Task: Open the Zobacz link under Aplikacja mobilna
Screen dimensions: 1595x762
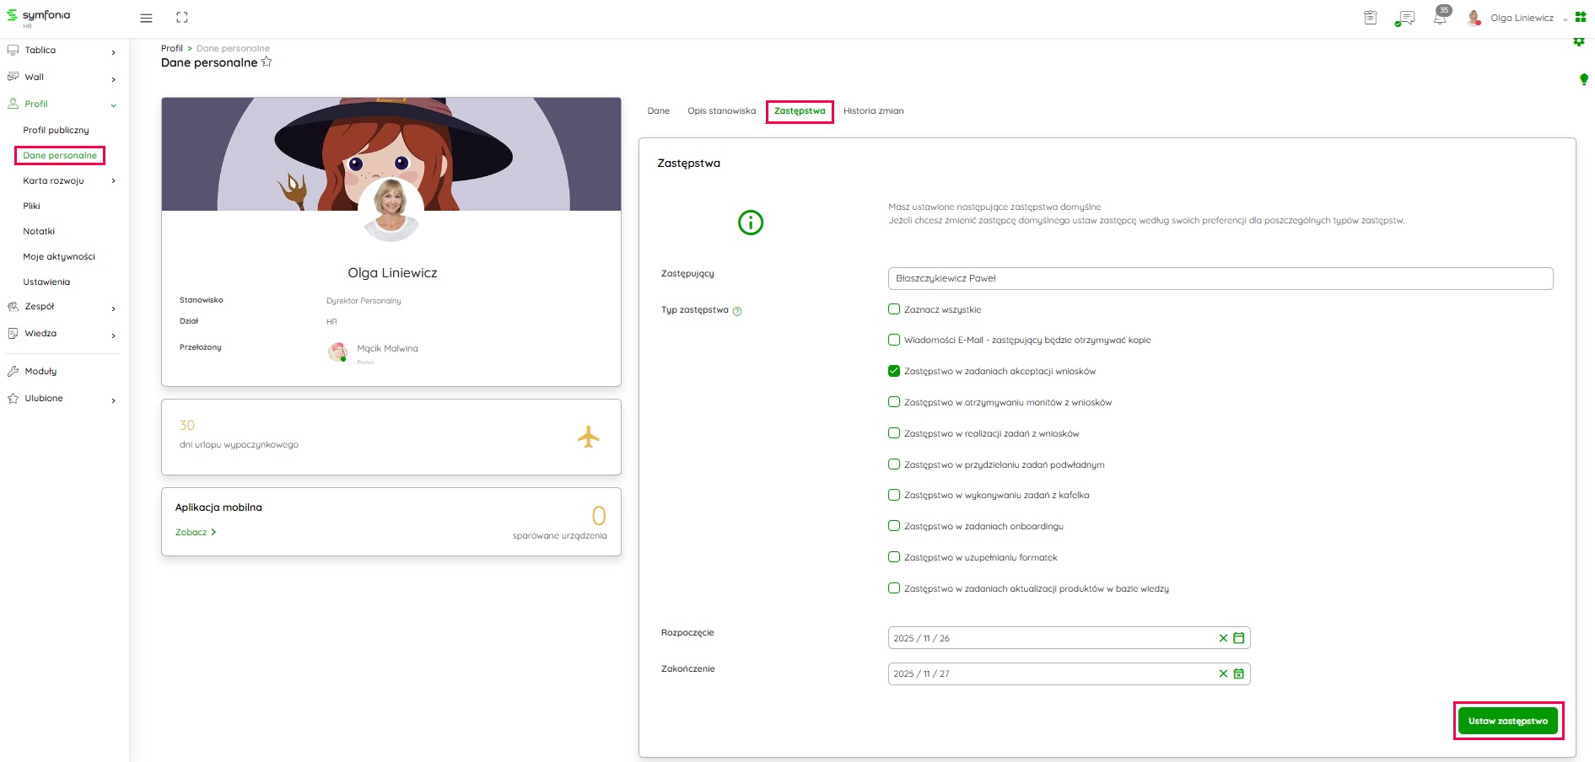Action: click(x=196, y=533)
